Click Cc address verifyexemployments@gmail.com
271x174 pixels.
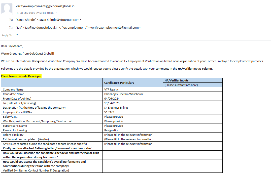point(114,28)
